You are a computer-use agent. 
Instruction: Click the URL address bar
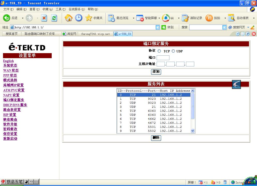pos(83,27)
